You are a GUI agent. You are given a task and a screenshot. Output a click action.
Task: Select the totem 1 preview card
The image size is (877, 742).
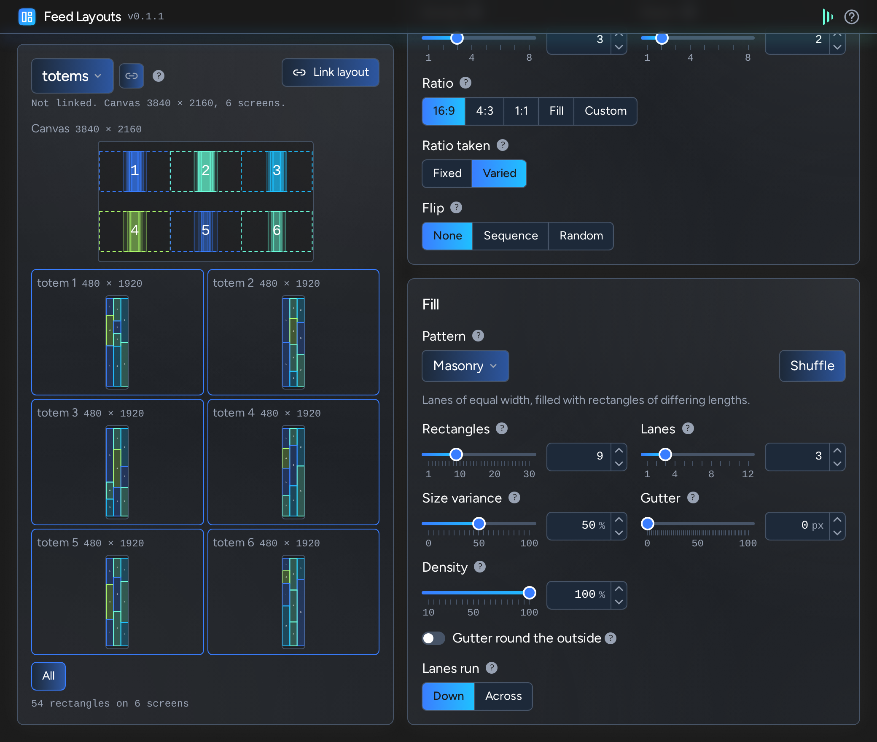coord(118,332)
